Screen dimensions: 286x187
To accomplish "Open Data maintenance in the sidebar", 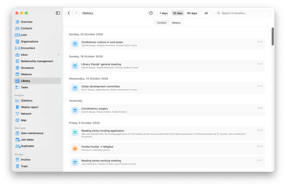I will (37, 133).
